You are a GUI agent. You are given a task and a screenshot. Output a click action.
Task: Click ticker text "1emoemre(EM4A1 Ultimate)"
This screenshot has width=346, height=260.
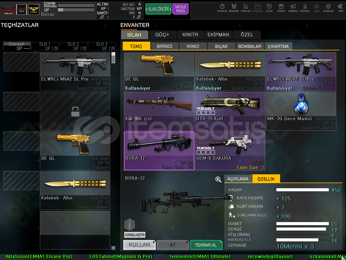tap(200, 257)
